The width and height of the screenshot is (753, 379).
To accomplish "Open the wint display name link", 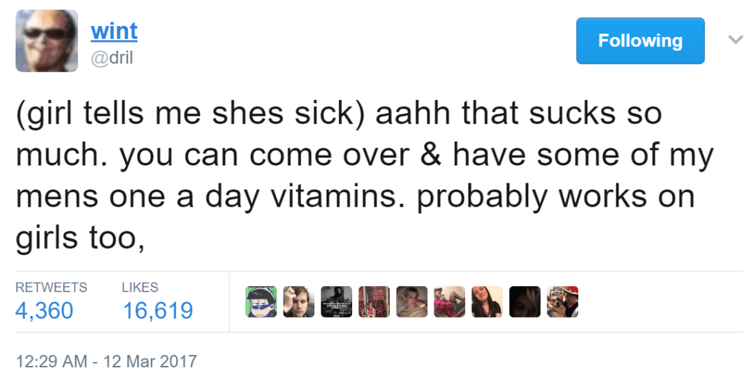I will 114,31.
